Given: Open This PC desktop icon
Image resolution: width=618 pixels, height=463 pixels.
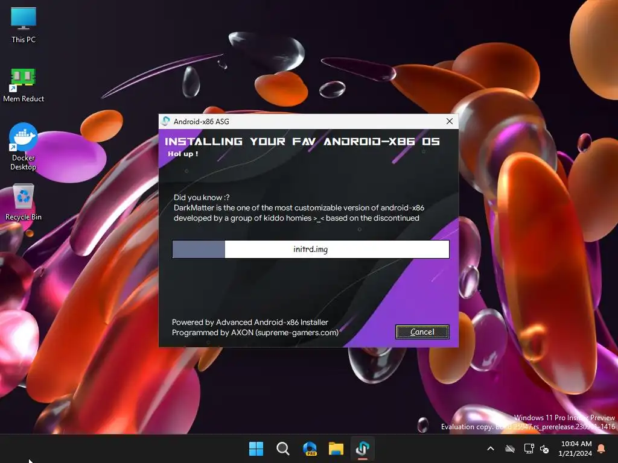Looking at the screenshot, I should tap(24, 25).
